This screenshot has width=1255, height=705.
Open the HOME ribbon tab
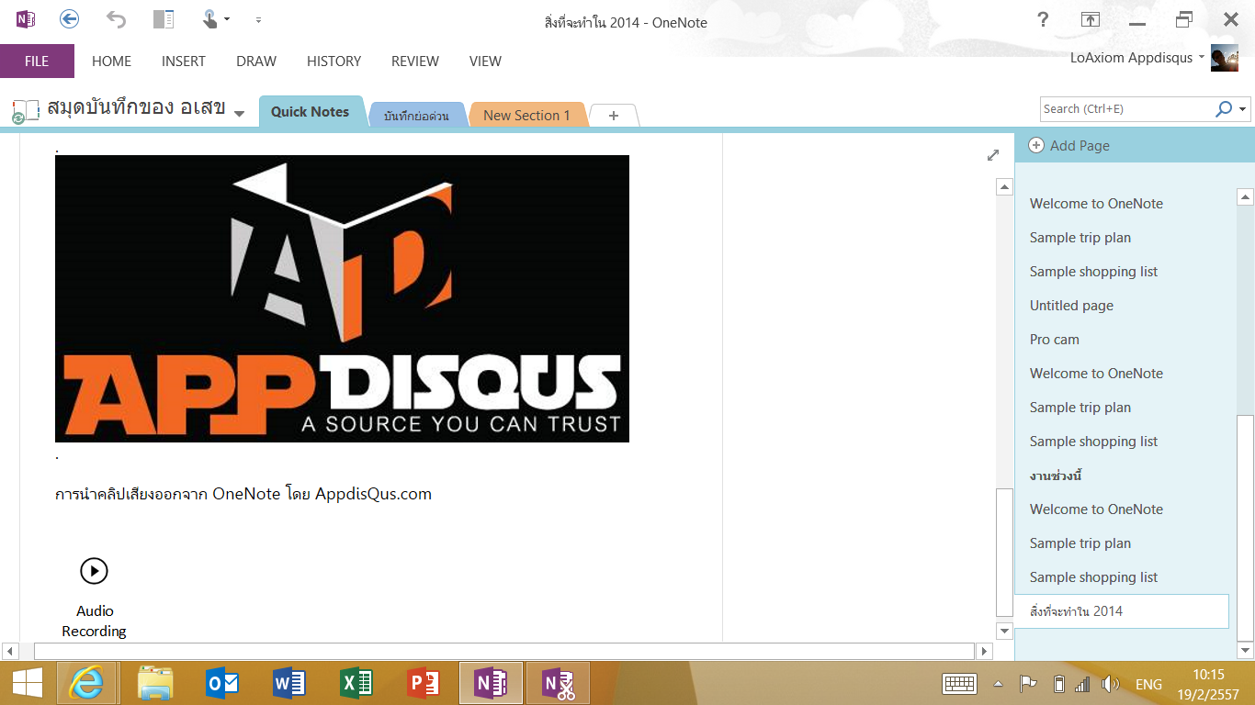pyautogui.click(x=111, y=62)
